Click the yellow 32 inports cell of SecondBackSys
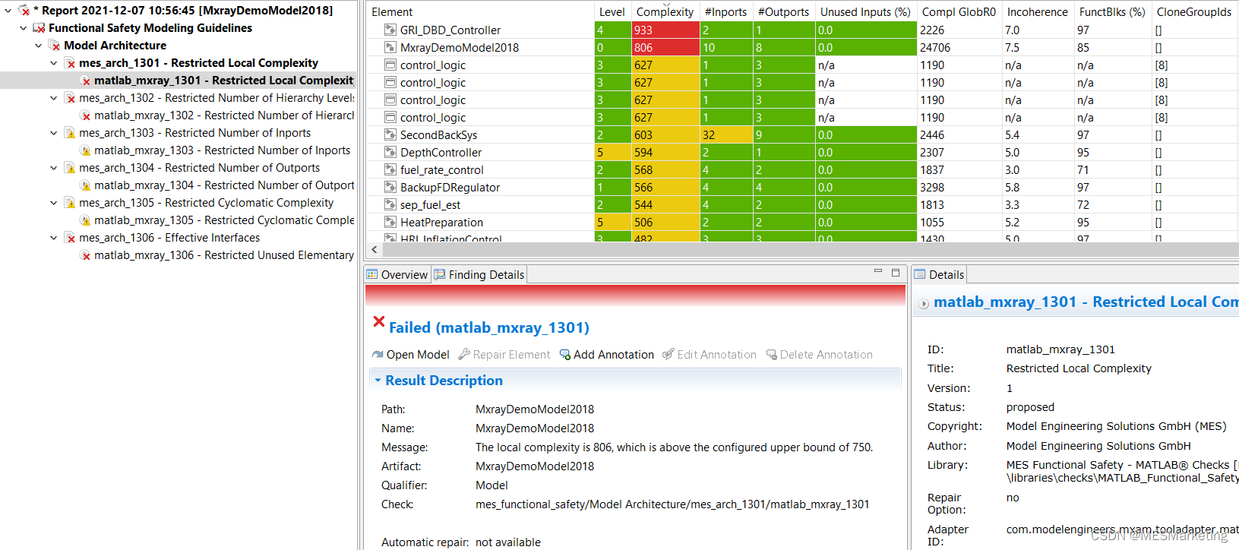Image resolution: width=1239 pixels, height=550 pixels. [x=726, y=134]
